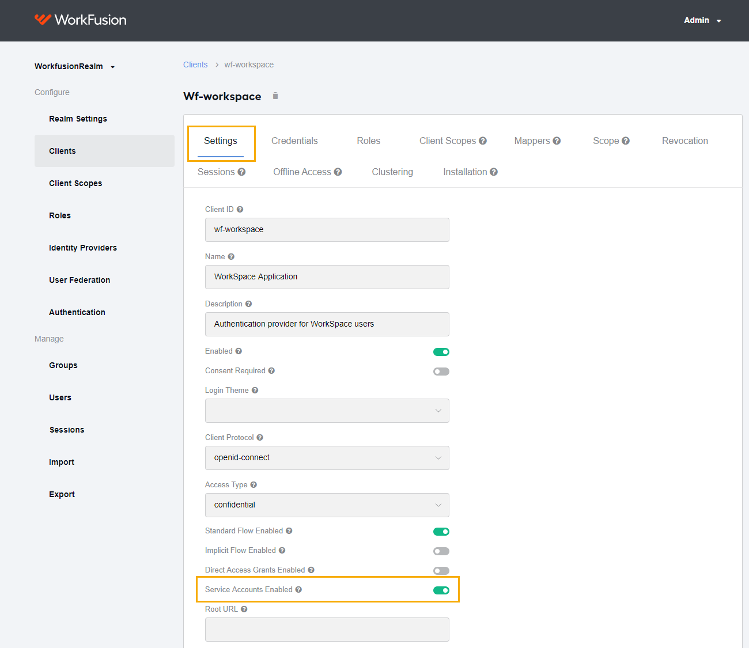Click the Access Type help icon

click(x=254, y=485)
